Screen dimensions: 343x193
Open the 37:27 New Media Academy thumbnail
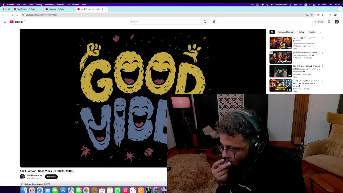point(281,57)
